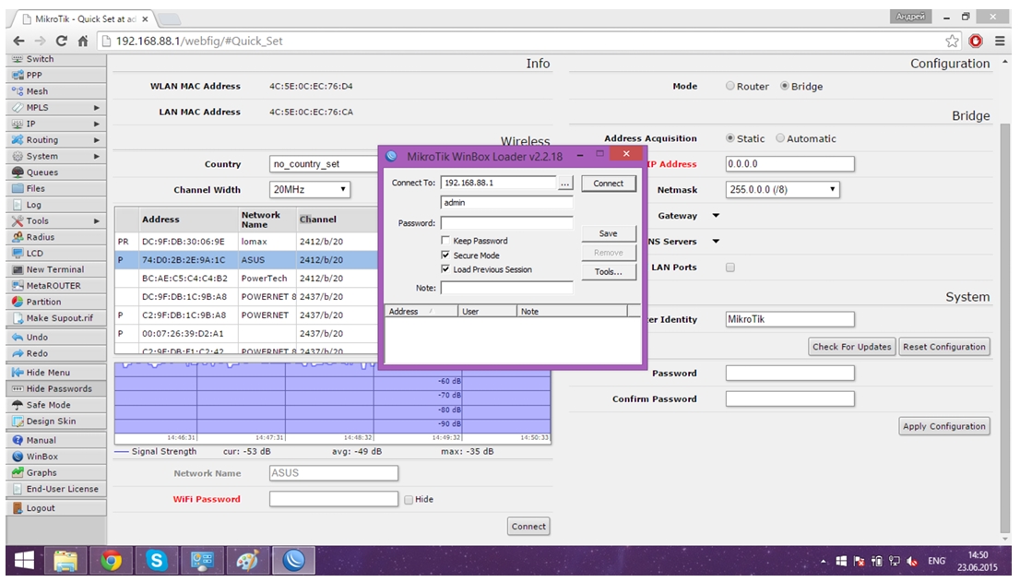This screenshot has width=1020, height=582.
Task: Open the Channel Width dropdown
Action: (x=310, y=190)
